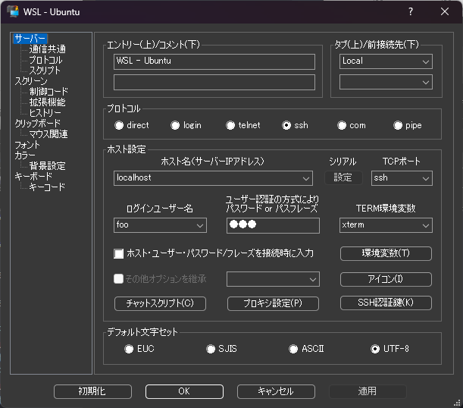The height and width of the screenshot is (408, 463).
Task: Open スクリプト in the settings tree
Action: pos(45,71)
